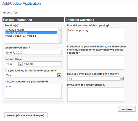Open the felony conviction dropdown
This screenshot has height=121, width=138.
[121, 79]
